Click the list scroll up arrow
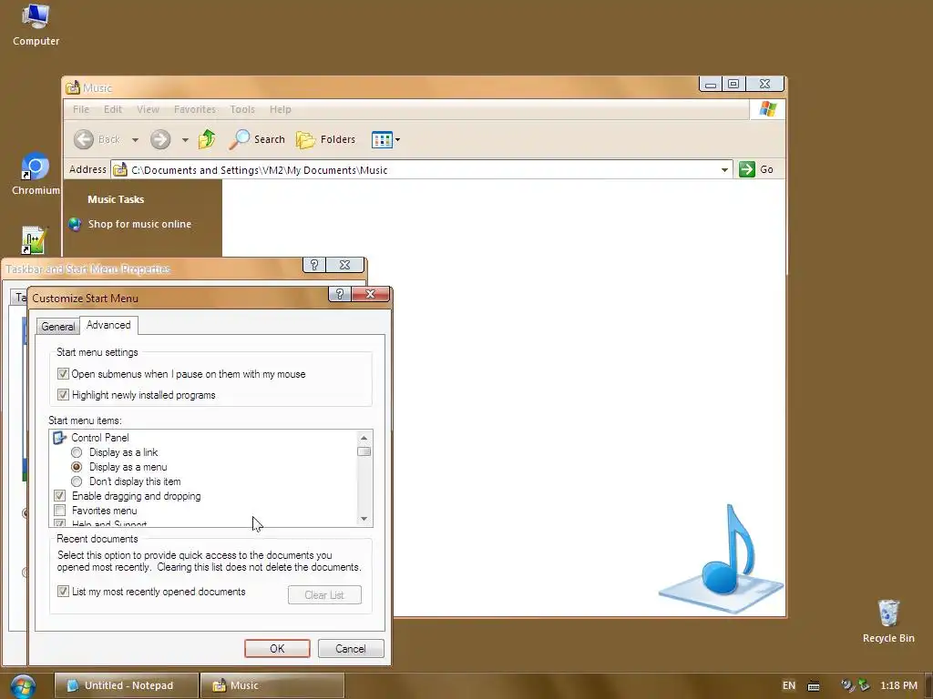The height and width of the screenshot is (699, 933). tap(364, 438)
